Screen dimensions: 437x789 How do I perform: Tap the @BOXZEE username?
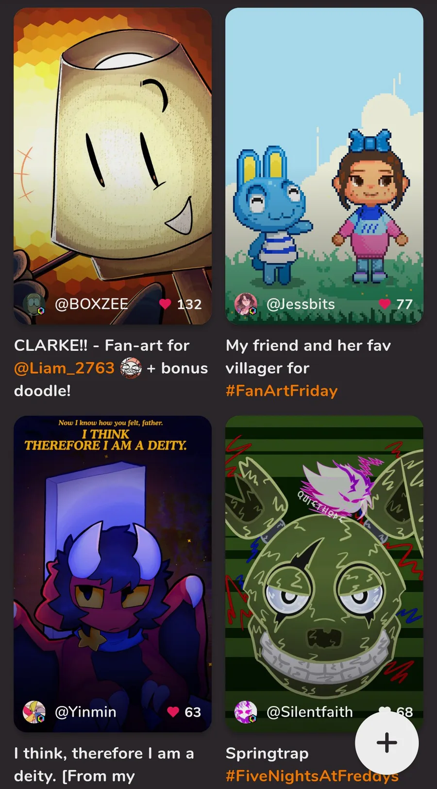pyautogui.click(x=91, y=304)
